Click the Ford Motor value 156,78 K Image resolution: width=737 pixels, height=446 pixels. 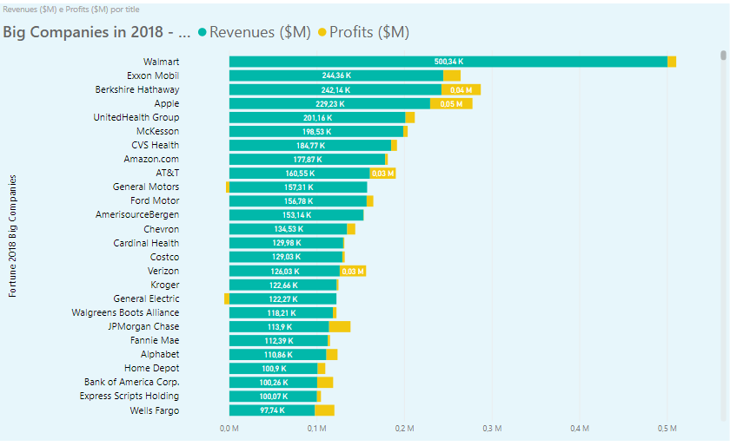click(298, 201)
